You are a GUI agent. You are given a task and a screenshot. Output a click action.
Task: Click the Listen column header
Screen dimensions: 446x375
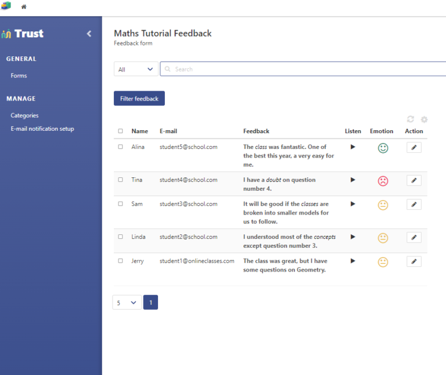point(353,131)
